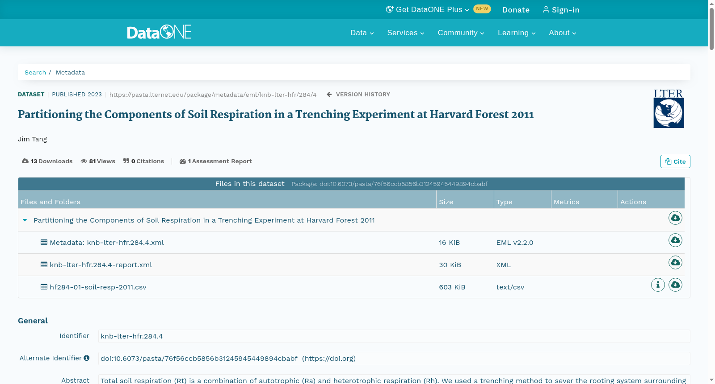Click the Donate link
The height and width of the screenshot is (384, 715).
pos(516,10)
